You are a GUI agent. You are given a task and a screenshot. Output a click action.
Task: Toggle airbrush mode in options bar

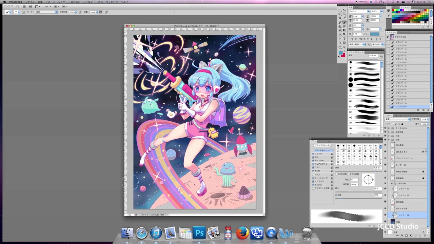tap(100, 12)
